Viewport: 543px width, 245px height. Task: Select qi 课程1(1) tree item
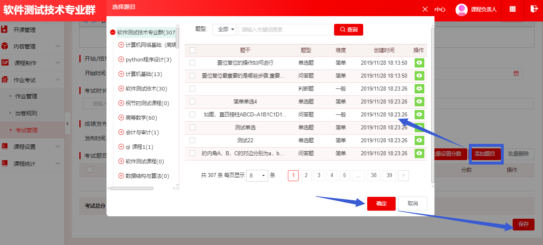139,147
